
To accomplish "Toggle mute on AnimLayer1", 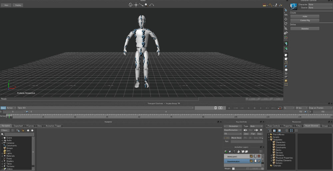I will pyautogui.click(x=259, y=156).
